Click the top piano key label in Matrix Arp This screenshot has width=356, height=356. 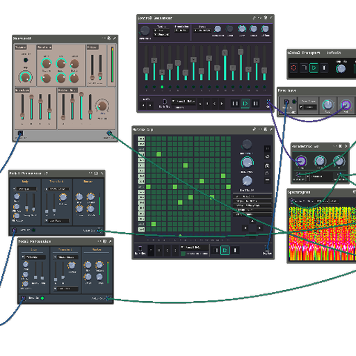(141, 138)
